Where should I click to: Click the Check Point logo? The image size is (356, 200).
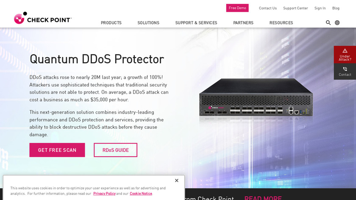coord(43,18)
